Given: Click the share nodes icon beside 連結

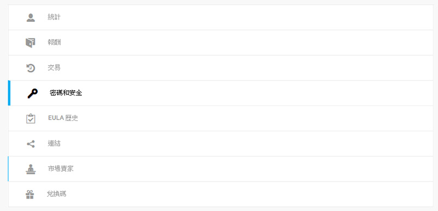Looking at the screenshot, I should point(31,144).
